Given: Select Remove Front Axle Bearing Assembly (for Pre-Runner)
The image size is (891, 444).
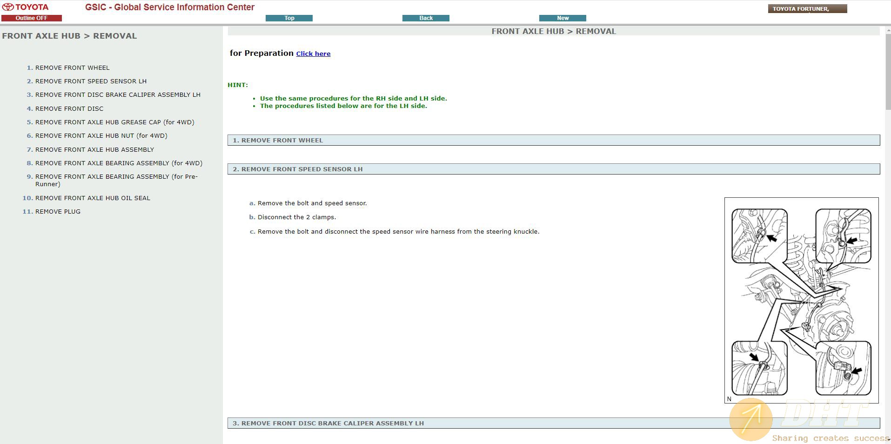Looking at the screenshot, I should pos(116,180).
